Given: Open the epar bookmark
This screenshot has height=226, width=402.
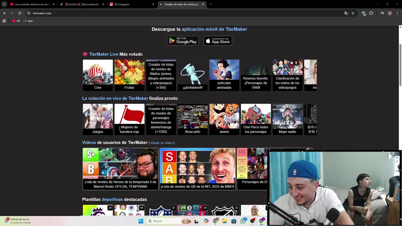Looking at the screenshot, I should click(28, 21).
